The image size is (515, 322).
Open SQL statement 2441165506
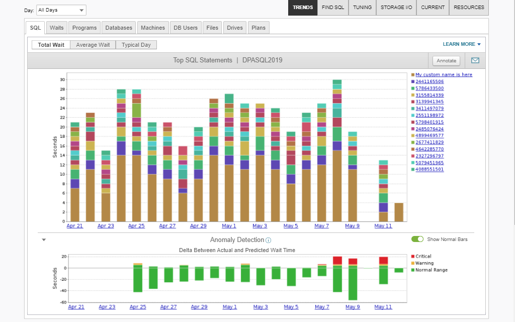(x=428, y=82)
